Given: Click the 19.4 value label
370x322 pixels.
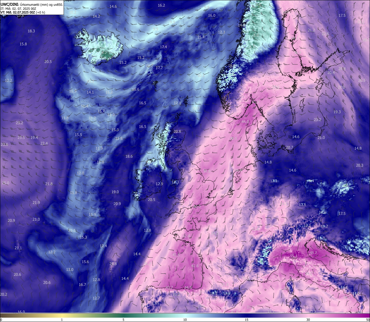Looking at the screenshot, I should tap(34, 138).
